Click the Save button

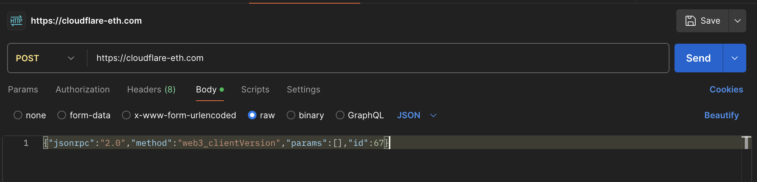702,21
